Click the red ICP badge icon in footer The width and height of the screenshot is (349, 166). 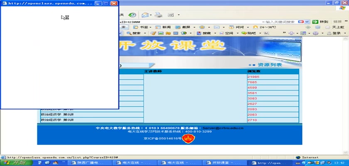click(189, 139)
